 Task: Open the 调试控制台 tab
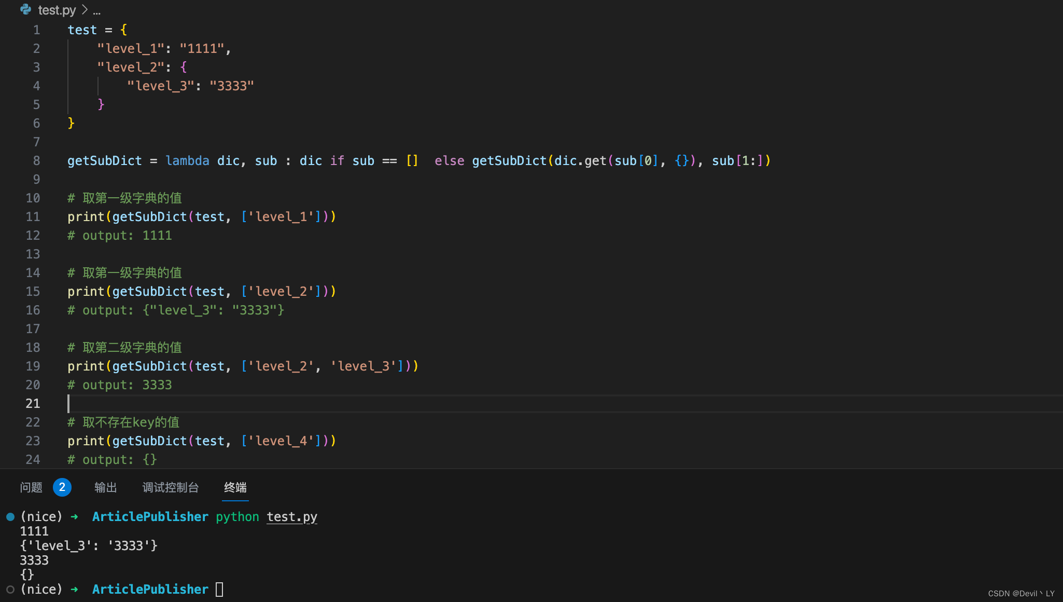[x=171, y=487]
